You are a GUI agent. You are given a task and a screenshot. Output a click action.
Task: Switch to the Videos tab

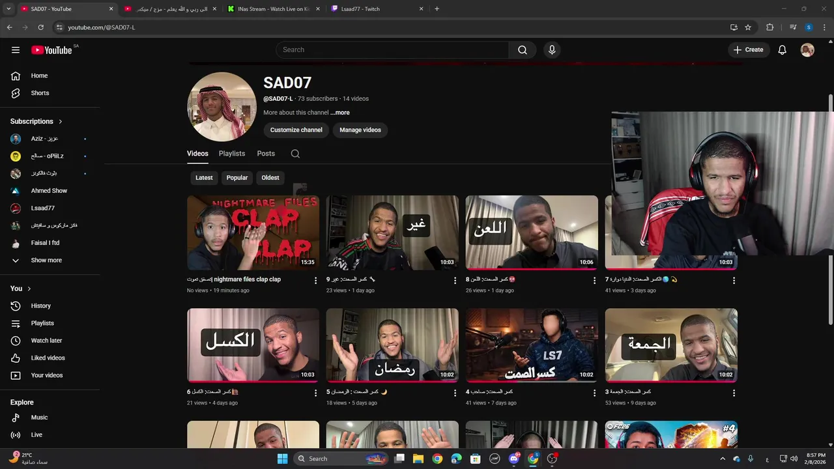point(197,154)
